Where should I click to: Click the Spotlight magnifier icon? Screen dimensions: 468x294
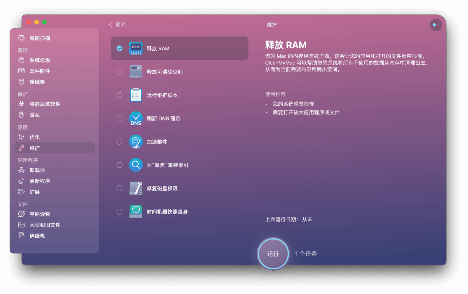point(136,165)
